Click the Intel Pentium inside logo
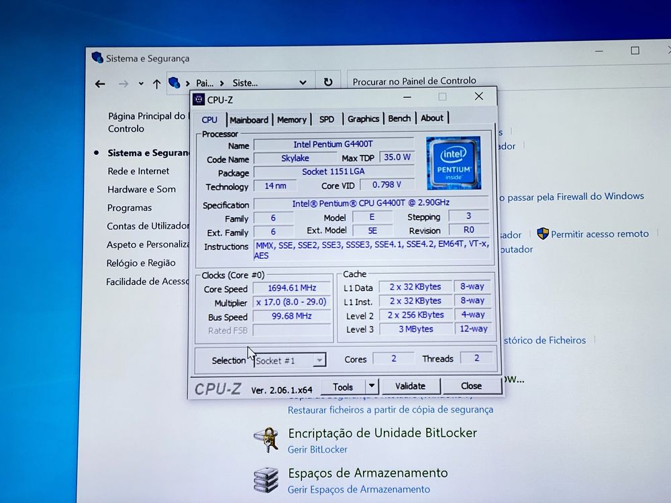Image resolution: width=671 pixels, height=503 pixels. pyautogui.click(x=454, y=163)
